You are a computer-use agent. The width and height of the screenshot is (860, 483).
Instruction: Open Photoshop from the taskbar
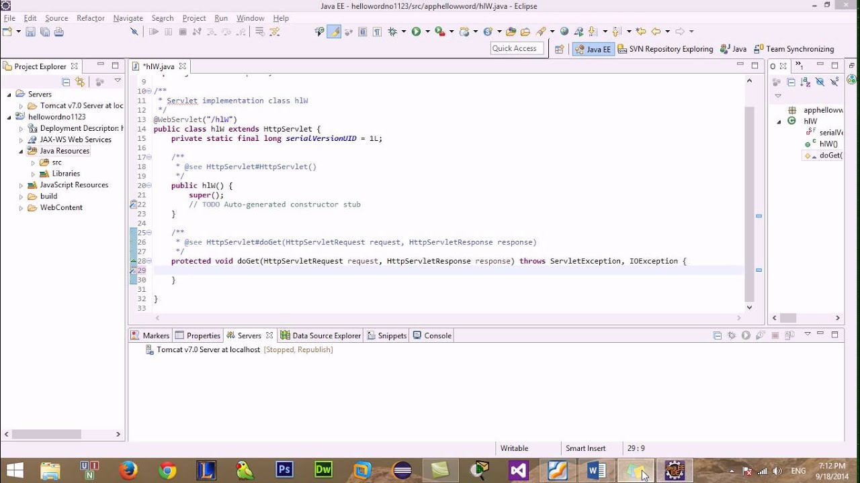pyautogui.click(x=284, y=470)
